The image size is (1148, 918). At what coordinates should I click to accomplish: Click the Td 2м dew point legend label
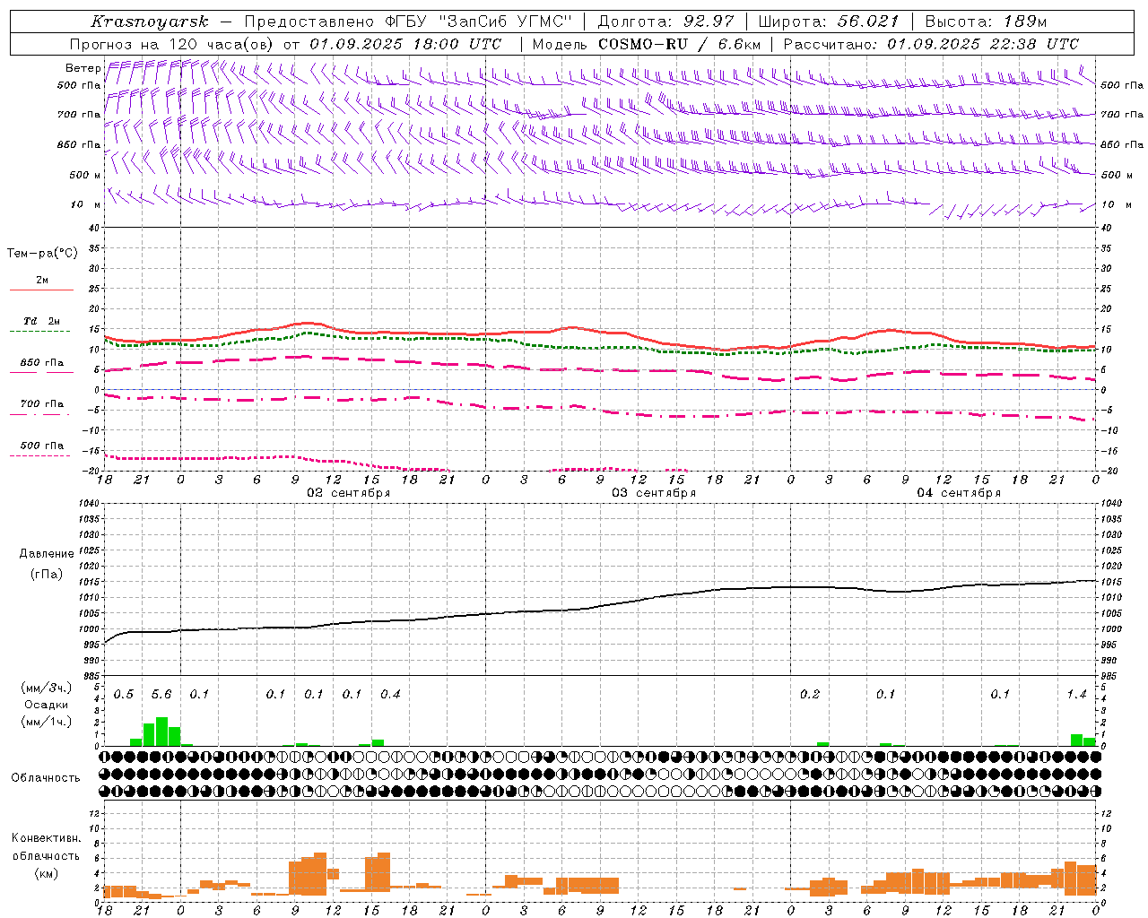42,321
